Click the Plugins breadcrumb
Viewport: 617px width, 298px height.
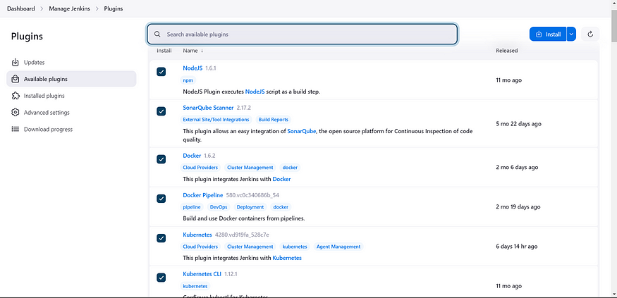pyautogui.click(x=114, y=8)
